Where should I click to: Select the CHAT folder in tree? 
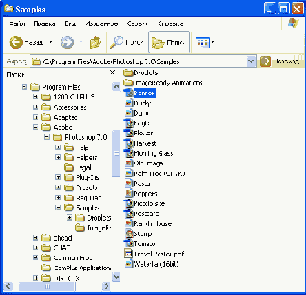tap(56, 248)
